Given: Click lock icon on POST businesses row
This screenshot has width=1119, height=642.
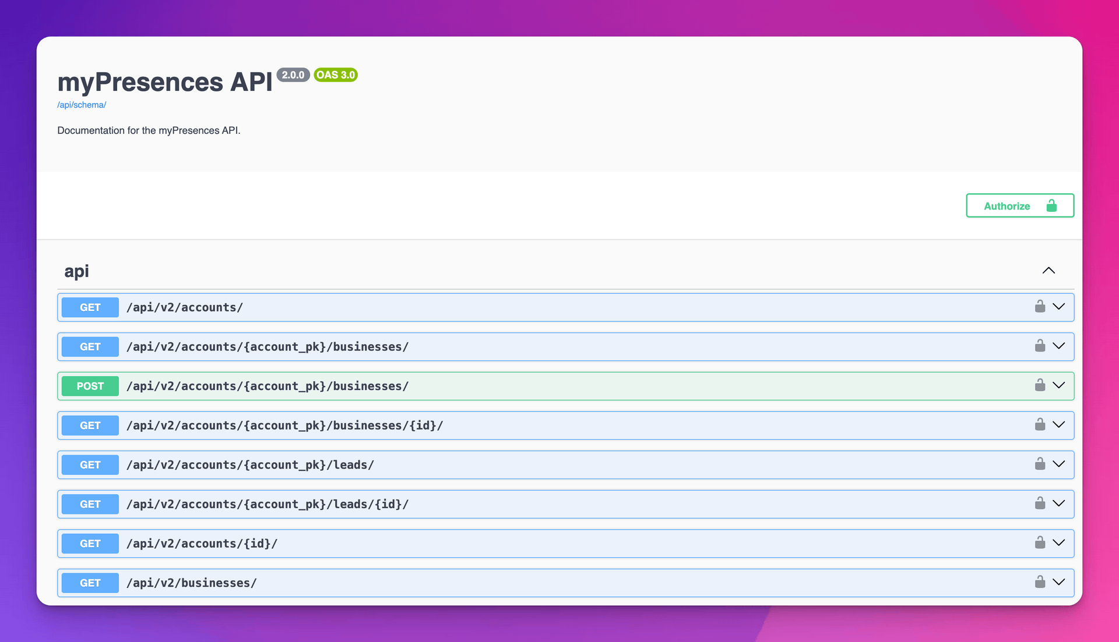Looking at the screenshot, I should pyautogui.click(x=1040, y=385).
